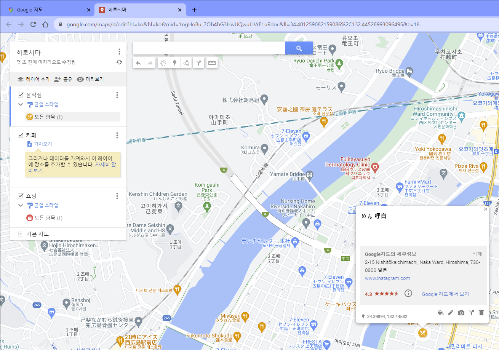Reload the page with browser refresh button
This screenshot has height=350, width=499.
click(33, 24)
